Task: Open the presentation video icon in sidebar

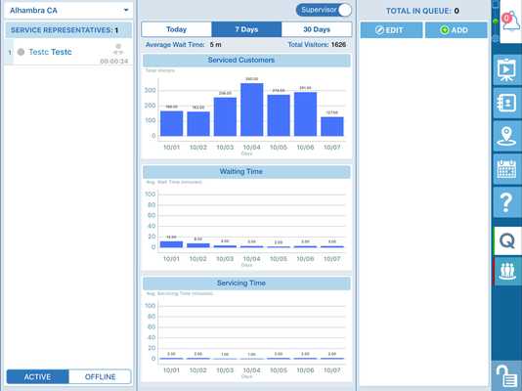Action: [x=507, y=70]
